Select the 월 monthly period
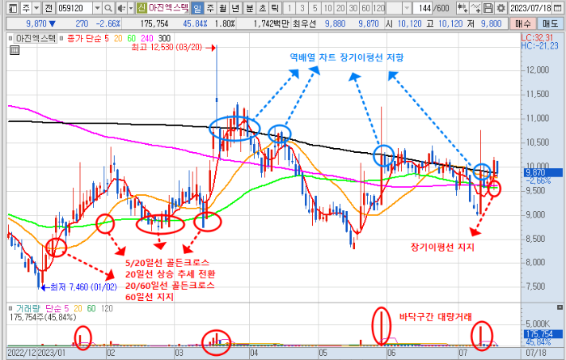 (223, 8)
